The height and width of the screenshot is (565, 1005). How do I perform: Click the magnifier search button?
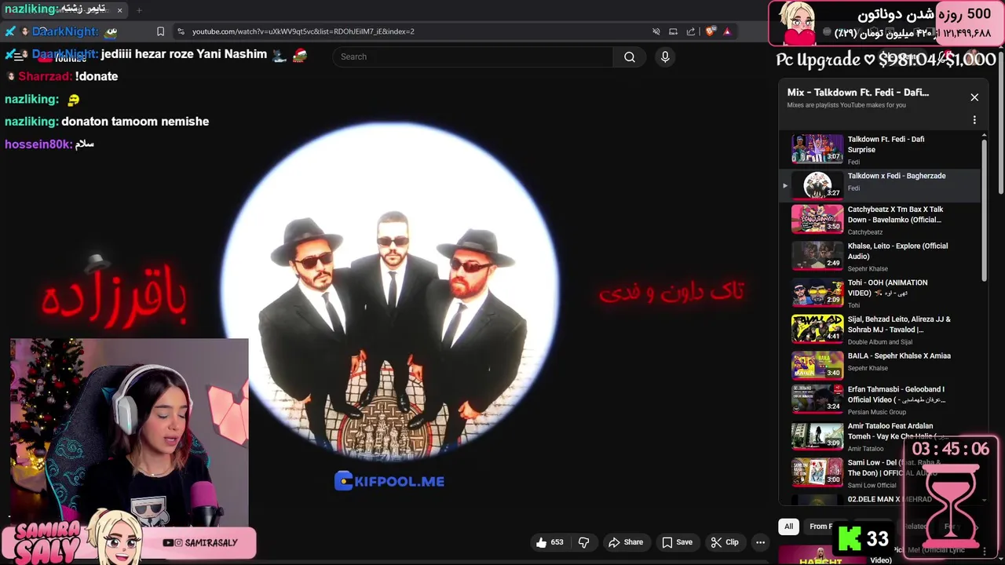click(630, 56)
